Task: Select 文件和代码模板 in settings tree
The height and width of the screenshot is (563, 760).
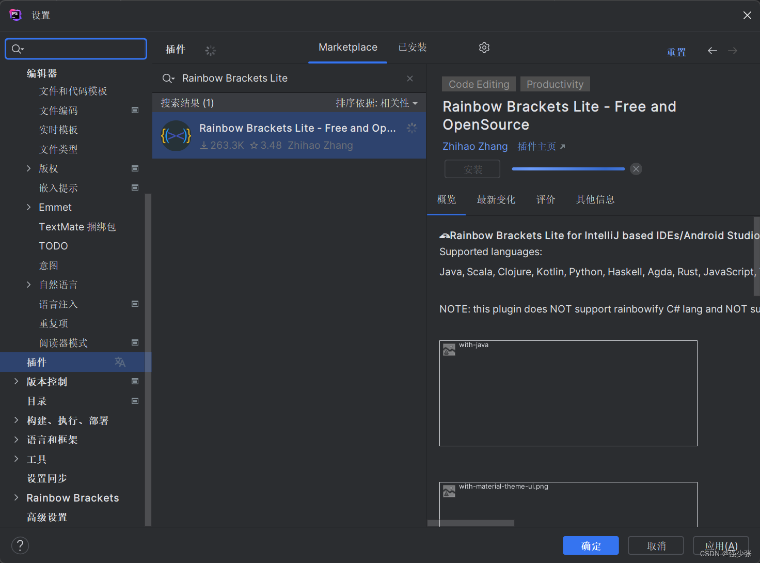Action: [73, 91]
